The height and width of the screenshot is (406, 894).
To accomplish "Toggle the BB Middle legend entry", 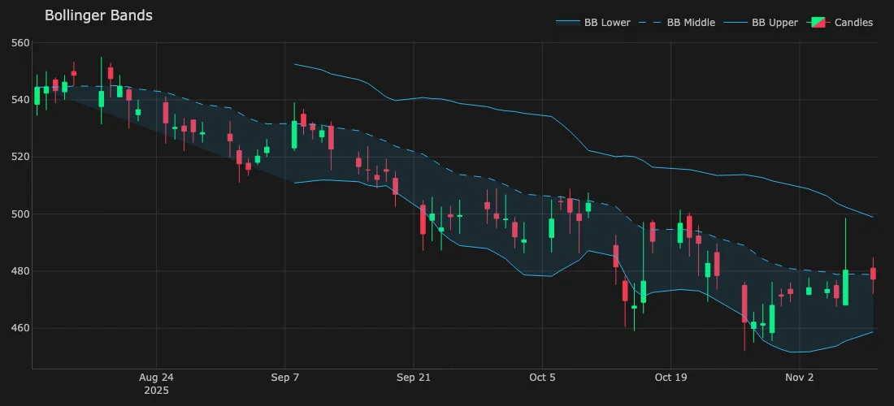I will (677, 23).
